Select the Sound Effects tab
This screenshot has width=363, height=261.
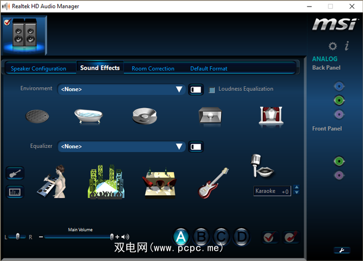[x=100, y=68]
